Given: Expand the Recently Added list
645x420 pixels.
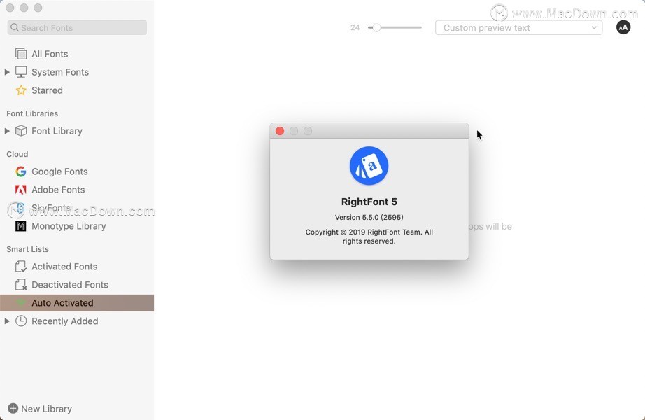Looking at the screenshot, I should coord(7,321).
